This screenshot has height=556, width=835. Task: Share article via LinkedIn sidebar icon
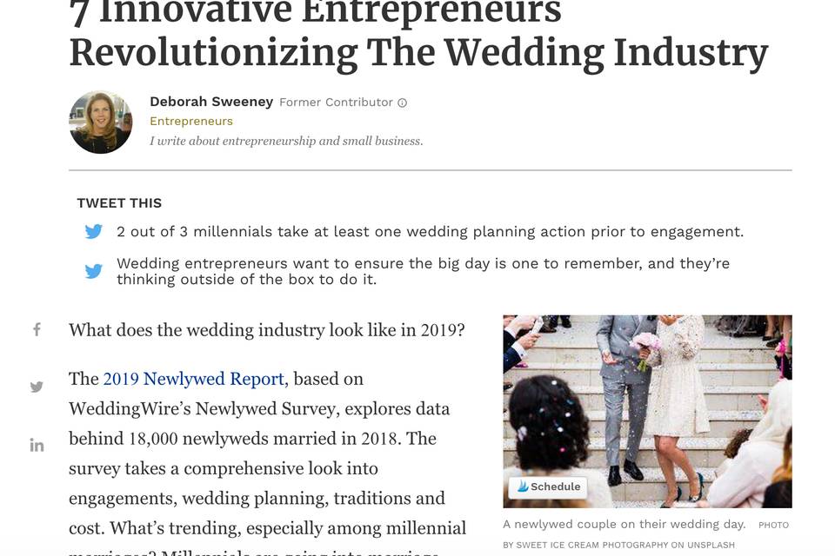coord(37,445)
